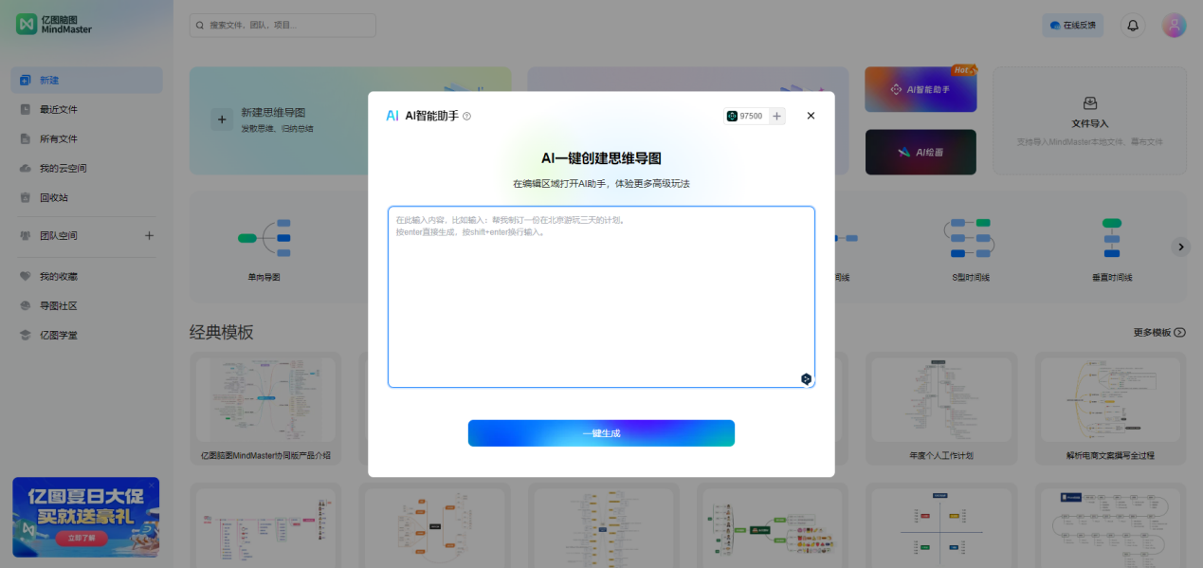Open 我的云空间 in the sidebar
Screen dimensions: 1203x568
(61, 168)
